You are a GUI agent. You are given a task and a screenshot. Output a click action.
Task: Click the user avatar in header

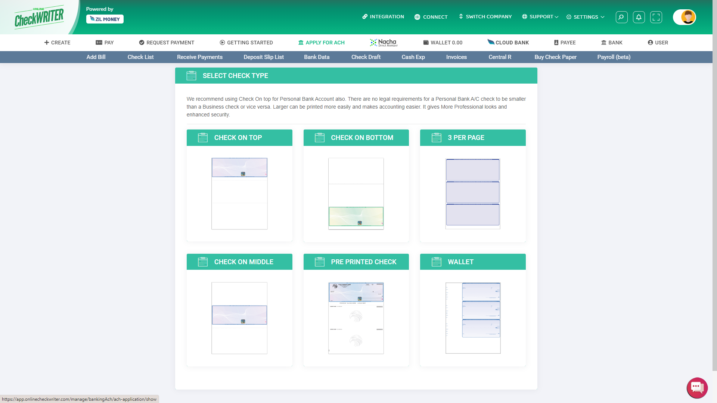[x=687, y=17]
